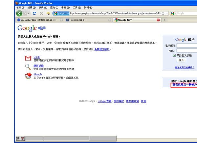Click the iGoogle house icon
The image size is (197, 143).
28,76
